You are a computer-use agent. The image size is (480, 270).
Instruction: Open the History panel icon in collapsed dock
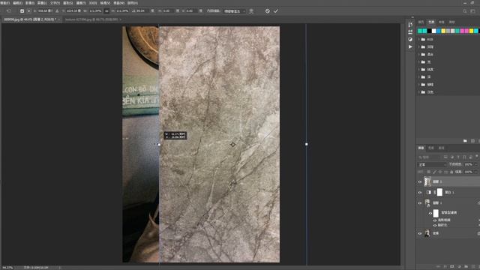(x=410, y=25)
